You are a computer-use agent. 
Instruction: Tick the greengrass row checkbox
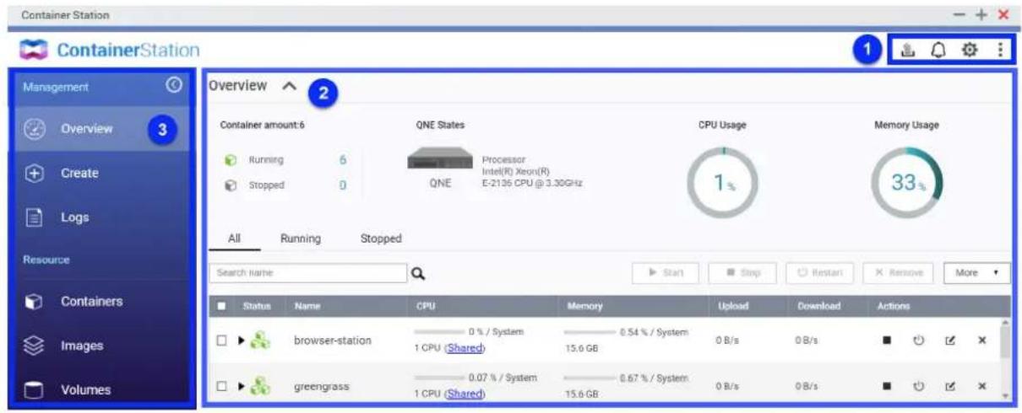point(221,385)
